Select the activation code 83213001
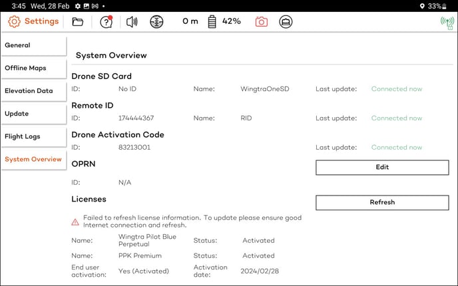Viewport: 458px width, 286px height. point(134,147)
